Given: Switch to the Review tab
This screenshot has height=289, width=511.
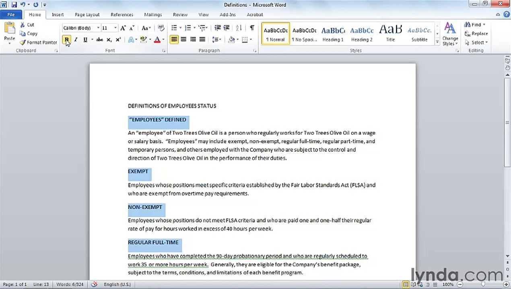Looking at the screenshot, I should (180, 14).
